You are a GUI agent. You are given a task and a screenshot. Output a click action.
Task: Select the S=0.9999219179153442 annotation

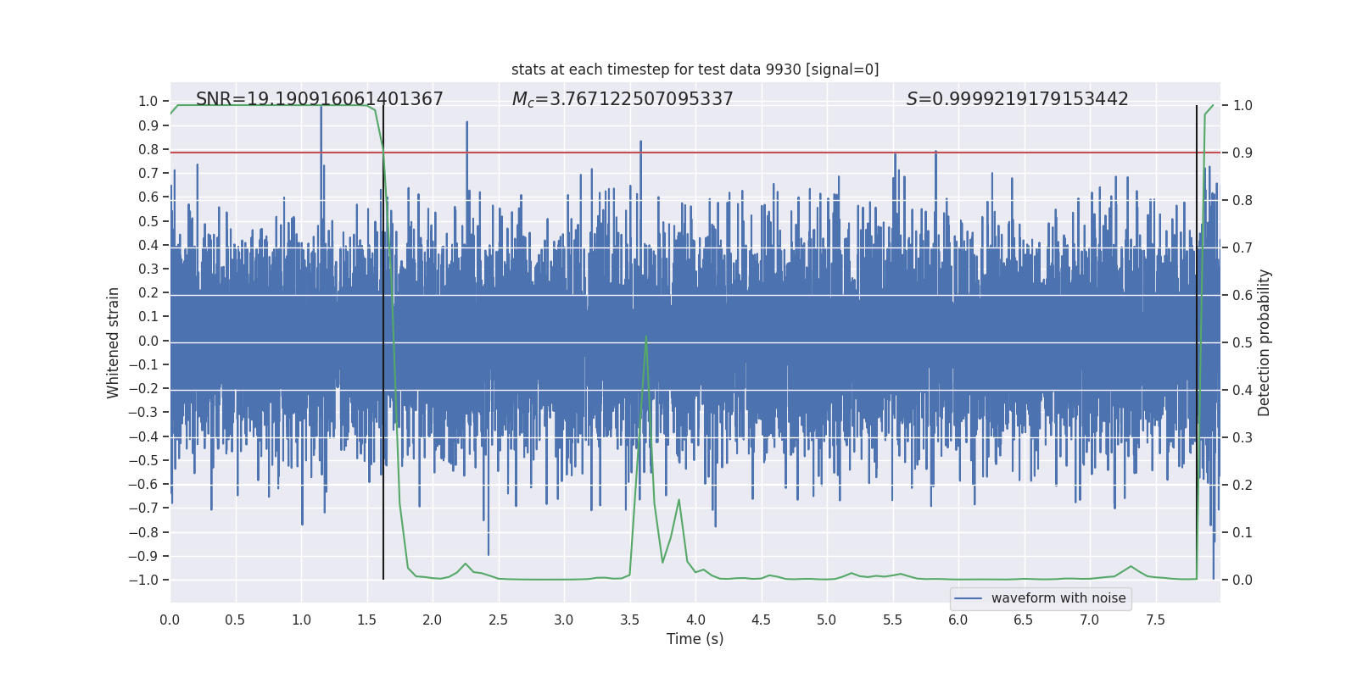pyautogui.click(x=1018, y=99)
